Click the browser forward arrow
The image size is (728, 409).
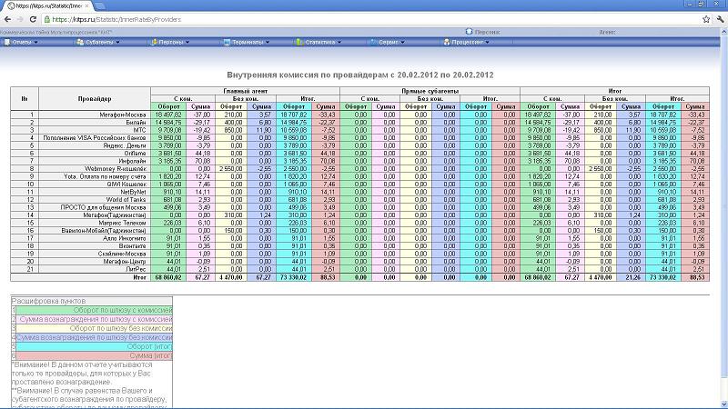pos(19,19)
